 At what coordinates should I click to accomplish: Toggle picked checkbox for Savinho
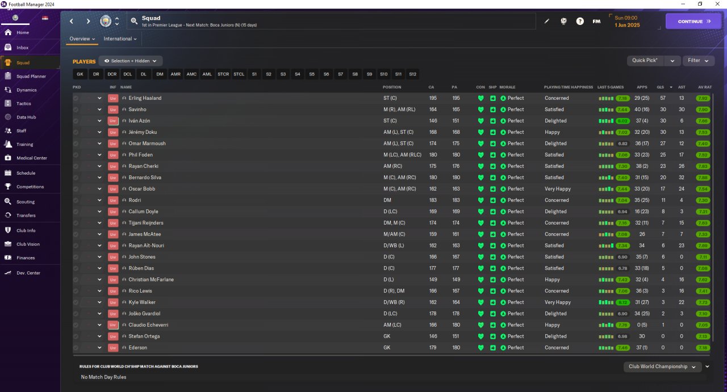(x=76, y=109)
